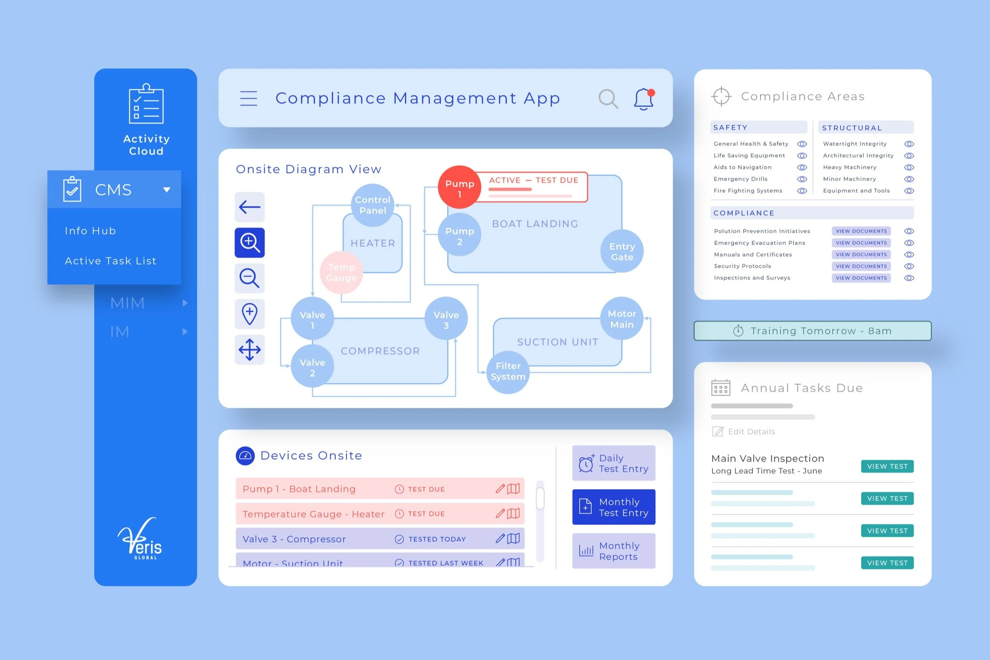Open Info Hub menu item
Image resolution: width=990 pixels, height=660 pixels.
click(90, 231)
